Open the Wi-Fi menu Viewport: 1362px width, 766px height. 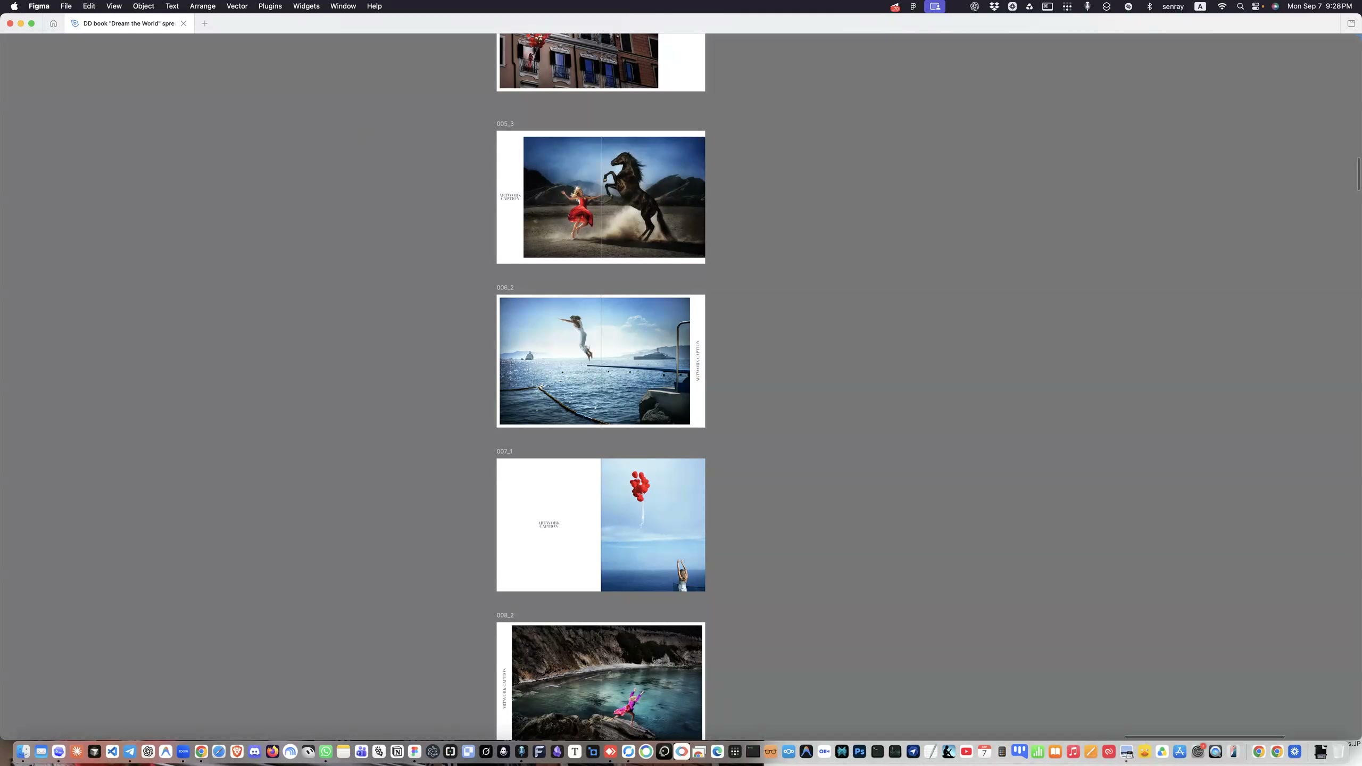pos(1222,6)
